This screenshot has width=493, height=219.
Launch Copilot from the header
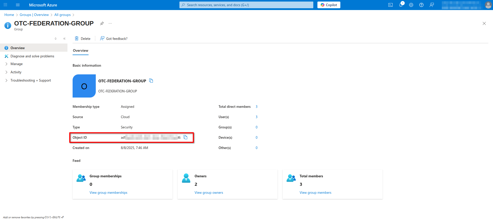pyautogui.click(x=329, y=5)
